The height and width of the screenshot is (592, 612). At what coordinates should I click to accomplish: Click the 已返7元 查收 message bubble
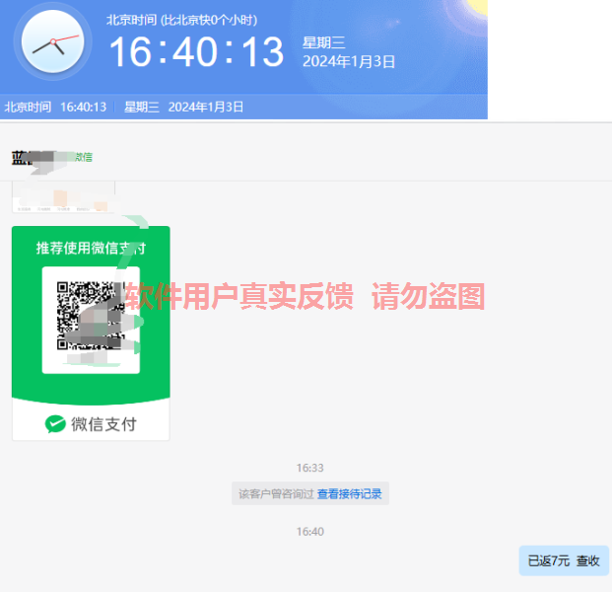[x=563, y=560]
